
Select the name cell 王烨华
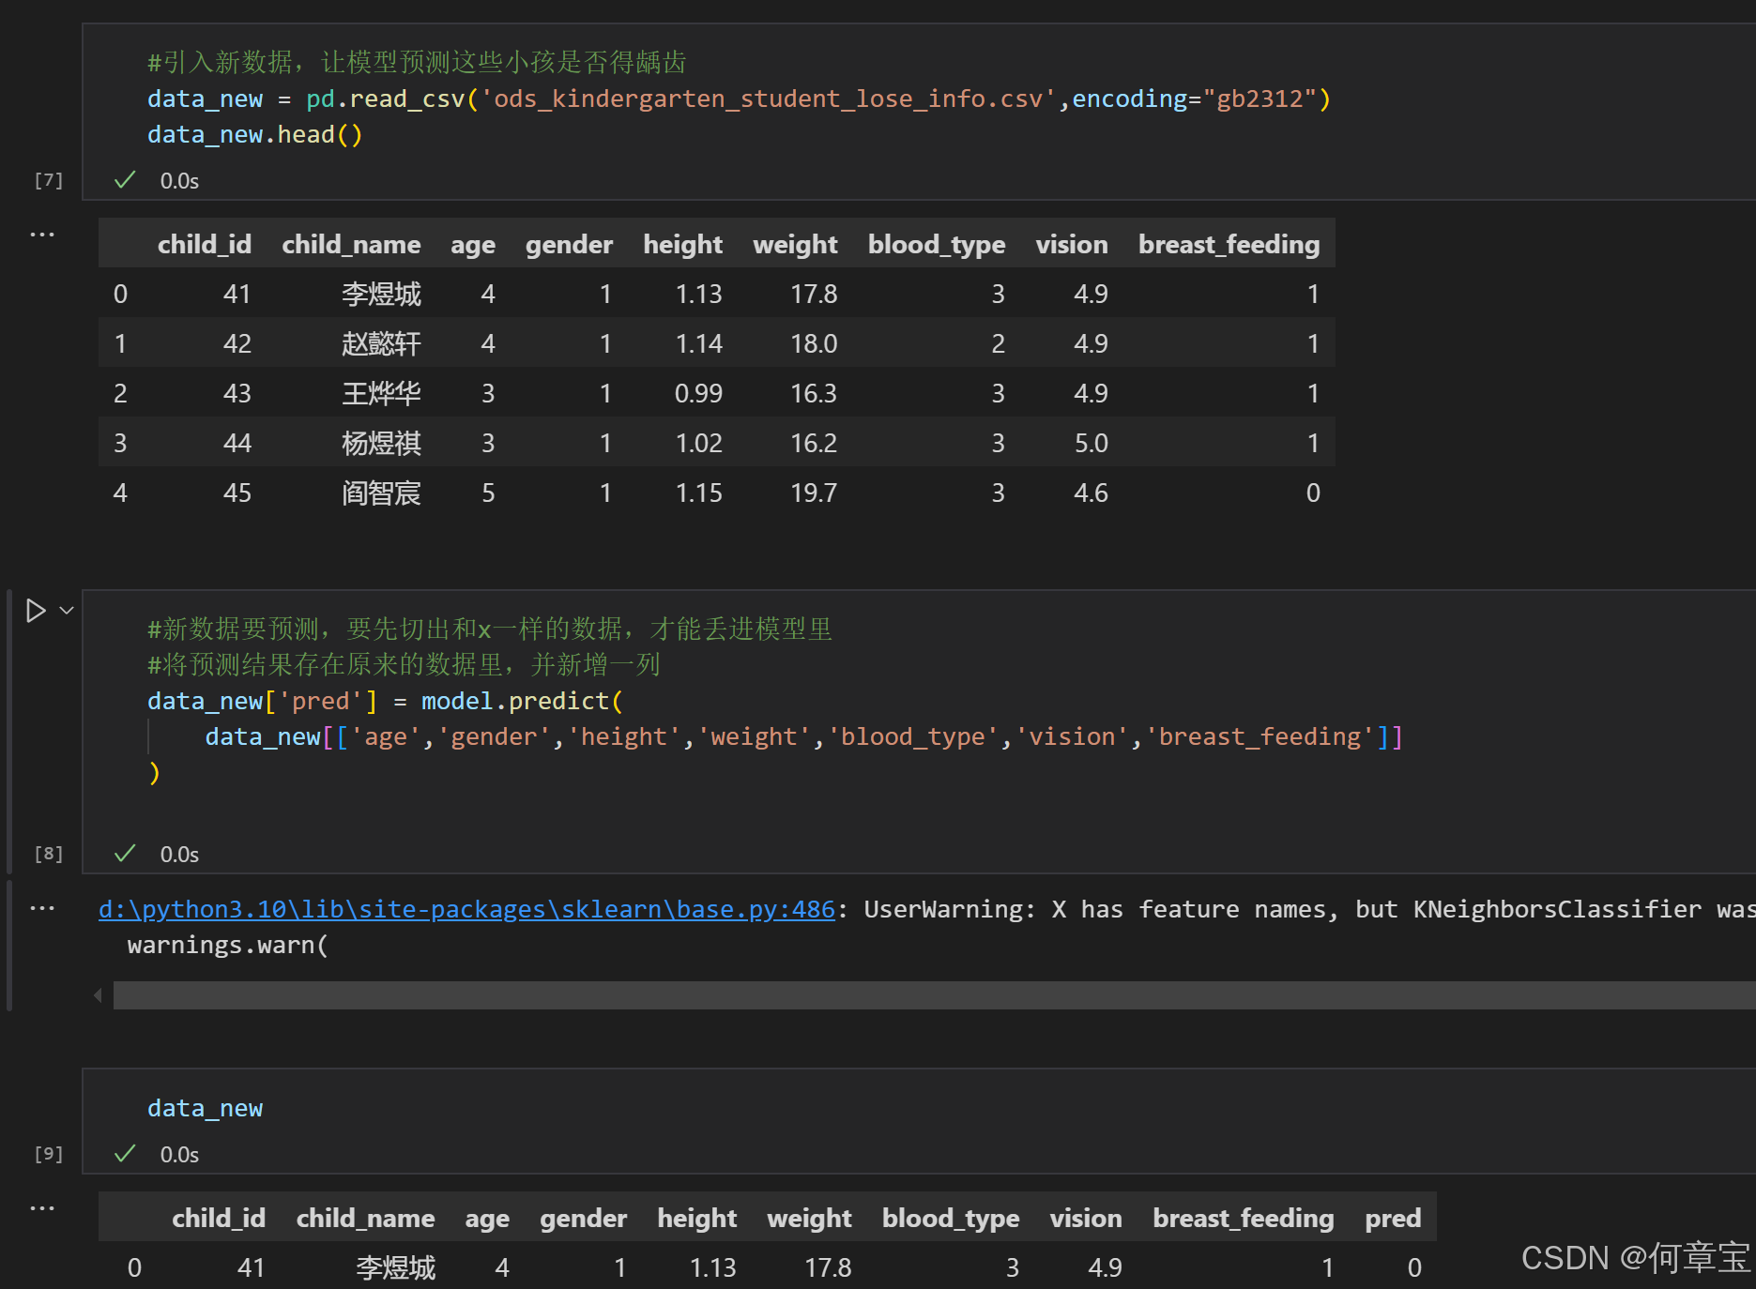click(381, 393)
